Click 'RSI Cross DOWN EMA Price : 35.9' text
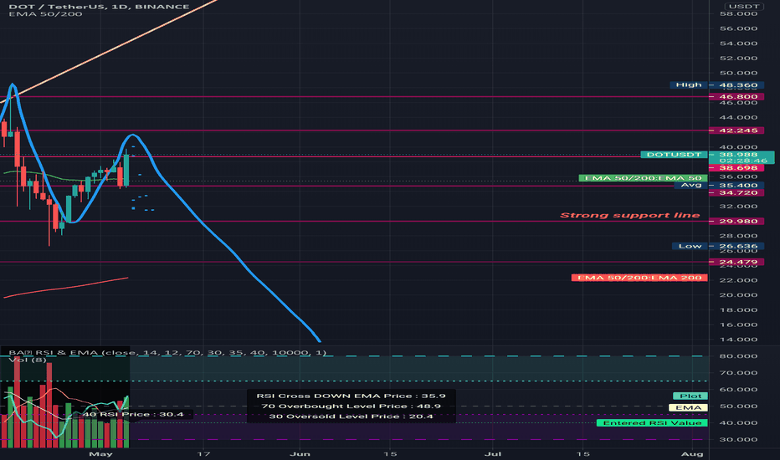The width and height of the screenshot is (780, 460). pyautogui.click(x=351, y=396)
